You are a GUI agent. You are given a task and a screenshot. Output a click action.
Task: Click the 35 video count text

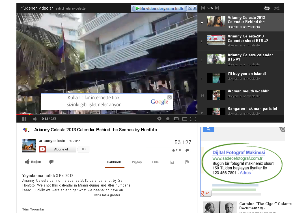coord(74,141)
